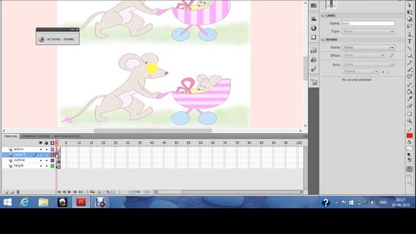Open the sound Name dropdown
Screen dimensions: 416x234
click(x=369, y=47)
